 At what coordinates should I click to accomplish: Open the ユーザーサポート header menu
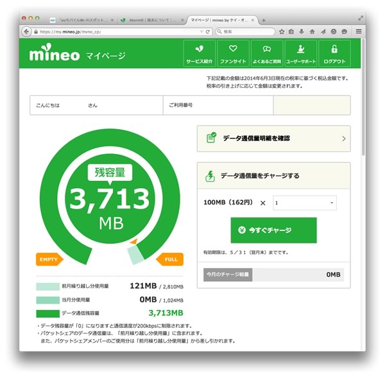point(301,53)
